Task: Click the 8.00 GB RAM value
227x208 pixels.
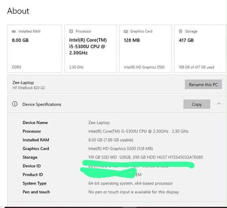Action: pos(20,40)
